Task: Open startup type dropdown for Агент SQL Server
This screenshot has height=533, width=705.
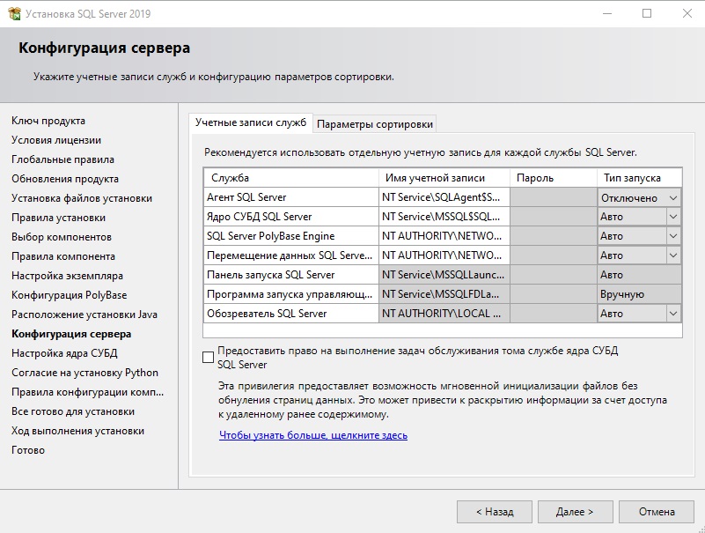Action: [673, 198]
